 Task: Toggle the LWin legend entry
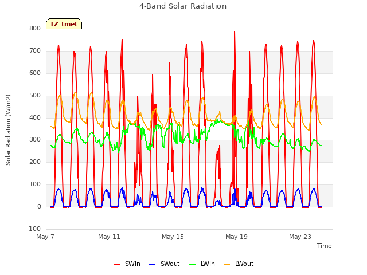[x=202, y=264]
